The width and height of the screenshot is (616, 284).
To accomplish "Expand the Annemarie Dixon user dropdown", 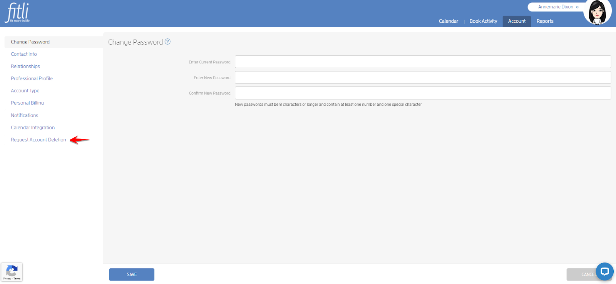I will click(x=558, y=7).
